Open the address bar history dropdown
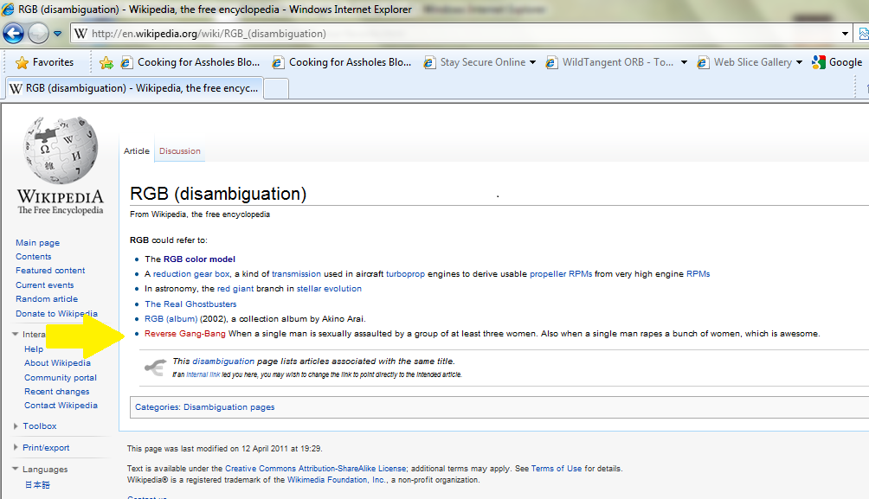This screenshot has width=869, height=499. click(x=845, y=34)
